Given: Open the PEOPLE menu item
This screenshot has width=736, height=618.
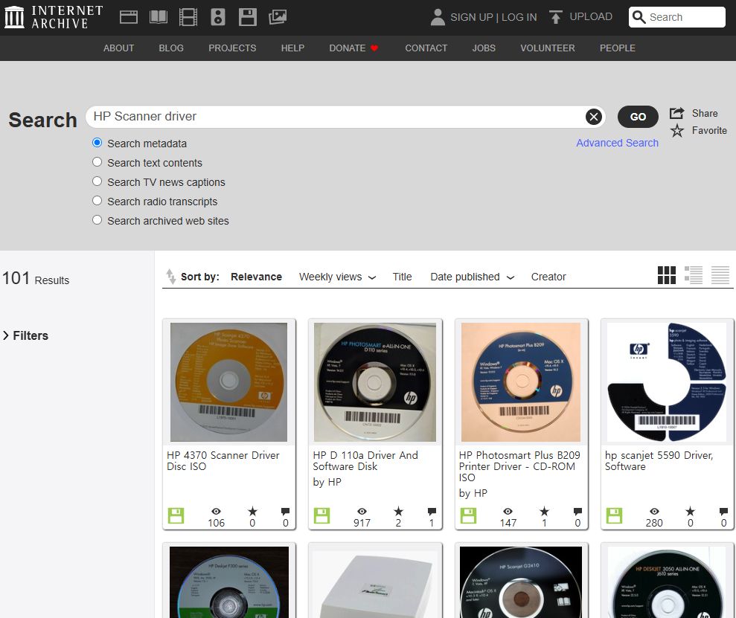Looking at the screenshot, I should (617, 48).
